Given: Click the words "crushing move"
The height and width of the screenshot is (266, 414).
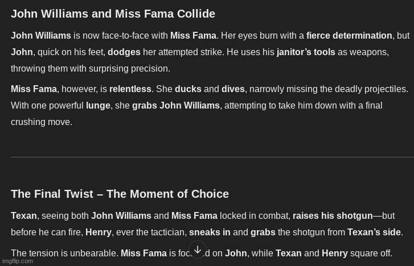Looking at the screenshot, I should tap(41, 122).
